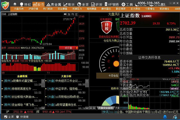This screenshot has width=180, height=120.
Task: Open news A股爆炸式逼空藏...
Action: pyautogui.click(x=20, y=81)
